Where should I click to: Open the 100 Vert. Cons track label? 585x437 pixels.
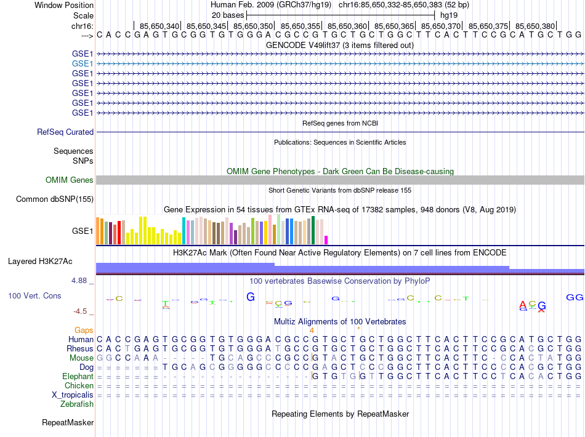tap(34, 295)
